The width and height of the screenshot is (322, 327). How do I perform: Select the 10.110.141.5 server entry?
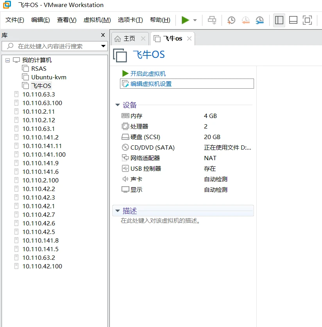[x=41, y=249]
